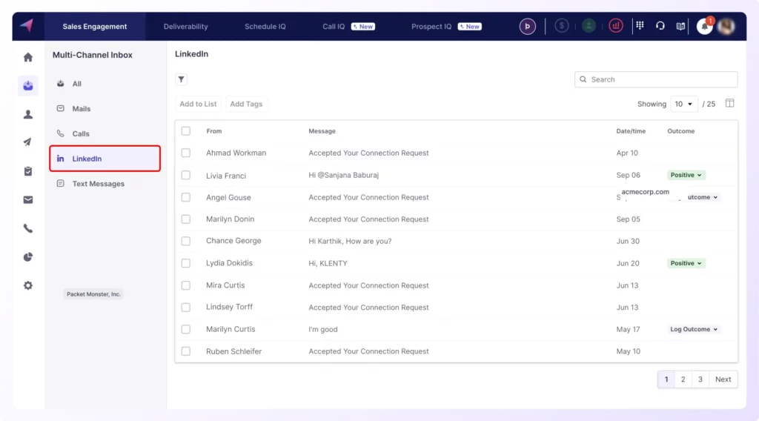
Task: Go to page 1
Action: (x=666, y=379)
